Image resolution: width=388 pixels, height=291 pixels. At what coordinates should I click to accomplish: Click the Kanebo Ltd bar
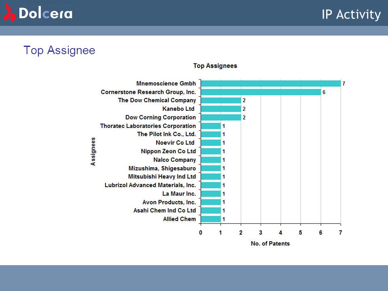point(221,109)
